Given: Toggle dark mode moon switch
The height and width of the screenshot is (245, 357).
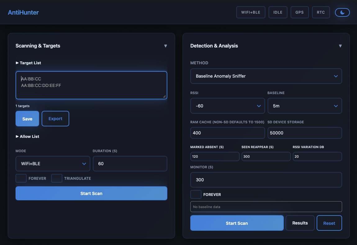Looking at the screenshot, I should click(x=342, y=12).
